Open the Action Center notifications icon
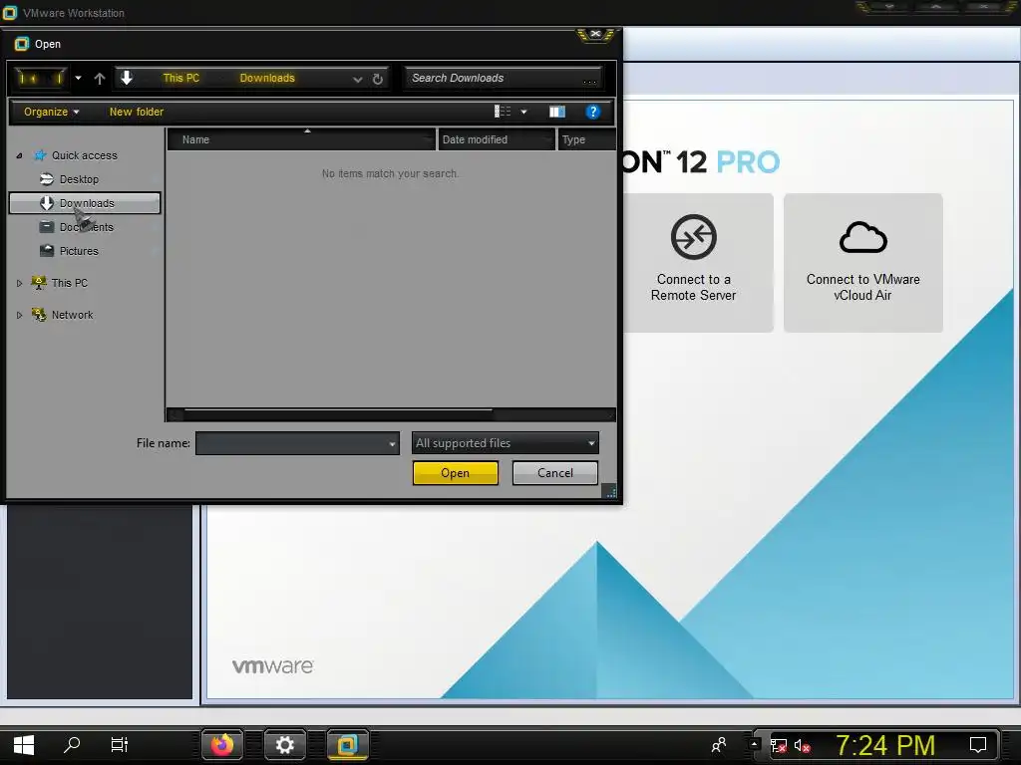The width and height of the screenshot is (1021, 765). [x=978, y=745]
